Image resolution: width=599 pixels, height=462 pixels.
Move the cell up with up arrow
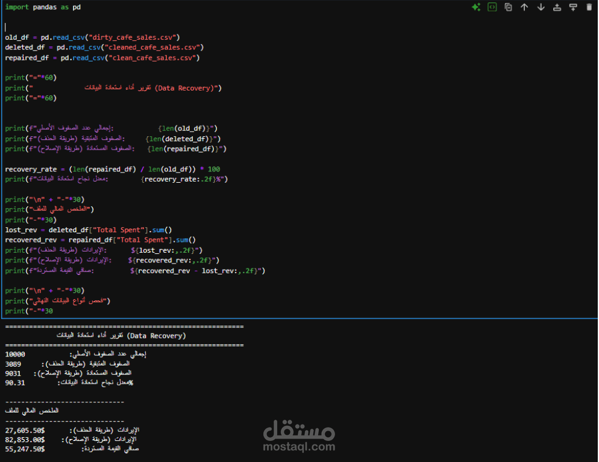click(x=524, y=7)
